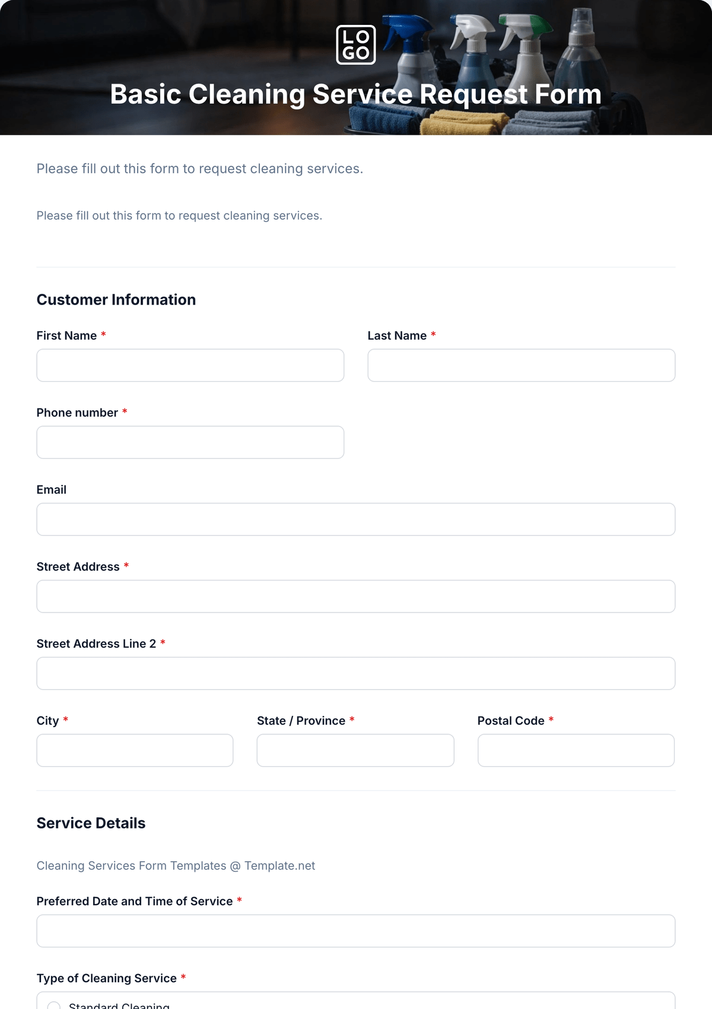Click the Service Details section heading
The image size is (712, 1009).
click(91, 823)
